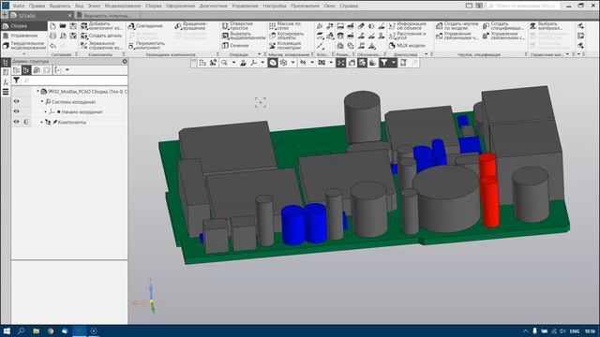The image size is (600, 337).
Task: Click the Windows Start button
Action: 7,330
